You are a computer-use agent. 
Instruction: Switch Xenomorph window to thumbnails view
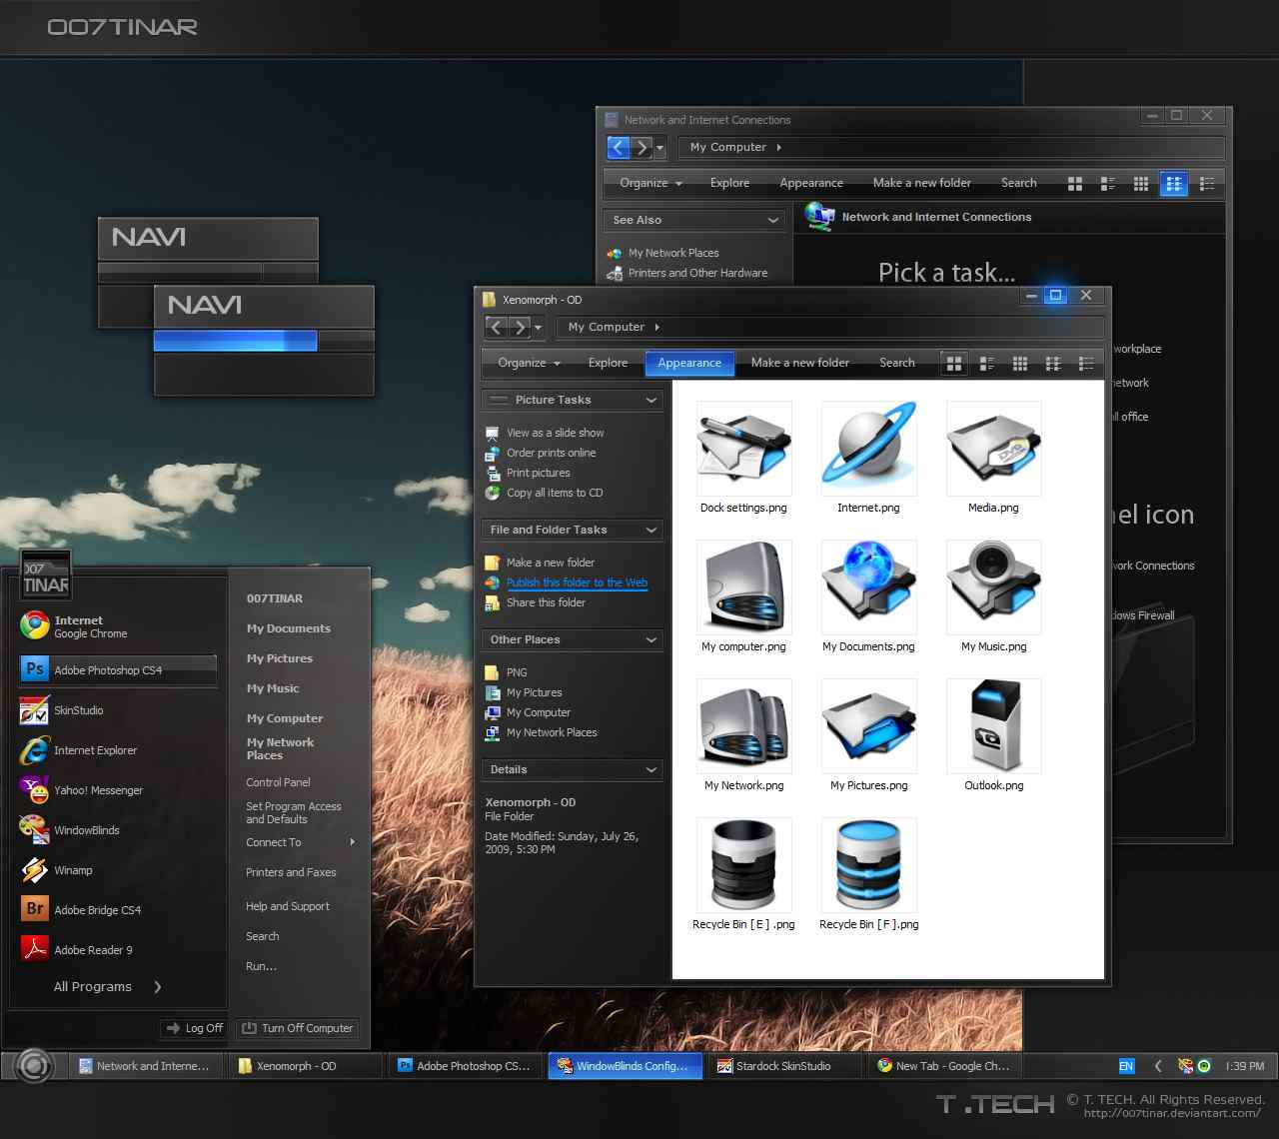click(954, 363)
